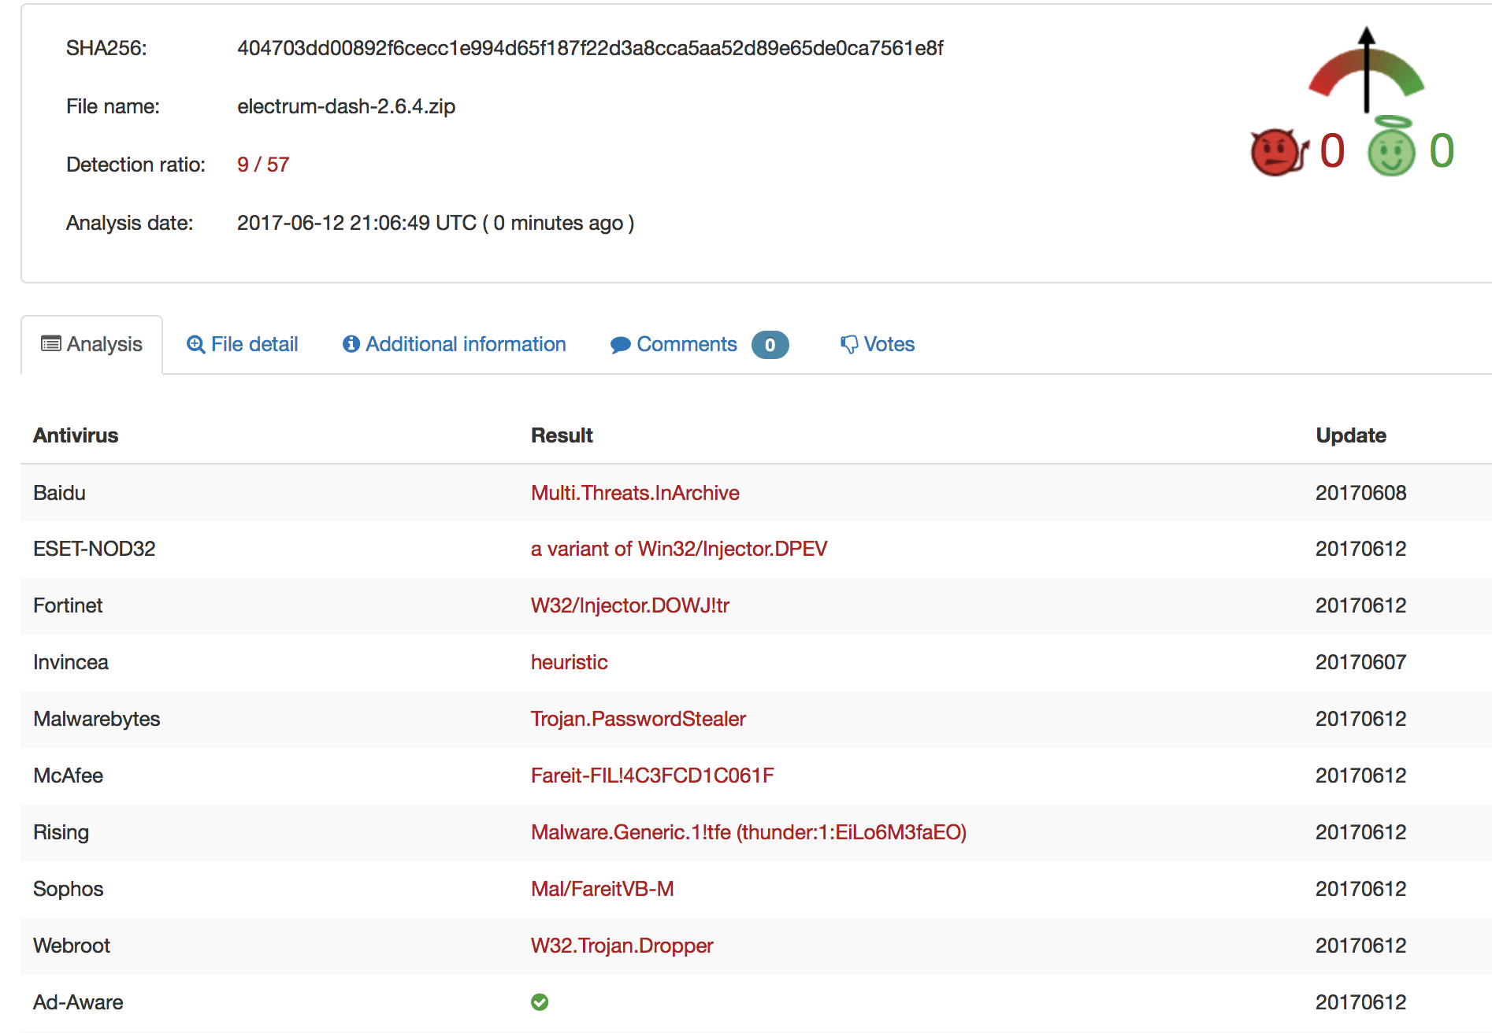1492x1033 pixels.
Task: Click the Multi.Threats.InArchive result
Action: (635, 493)
